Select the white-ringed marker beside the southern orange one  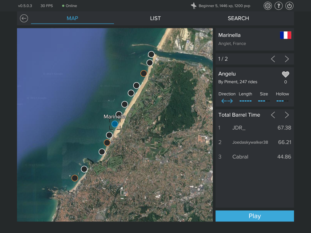84,169
